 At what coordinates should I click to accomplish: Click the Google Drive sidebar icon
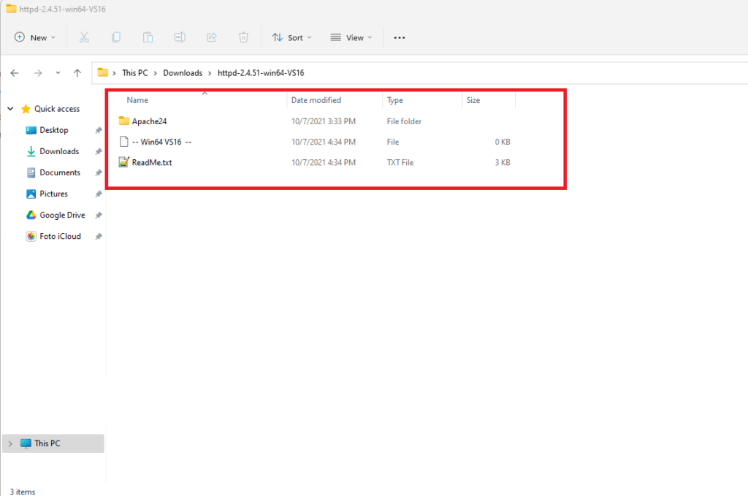31,215
